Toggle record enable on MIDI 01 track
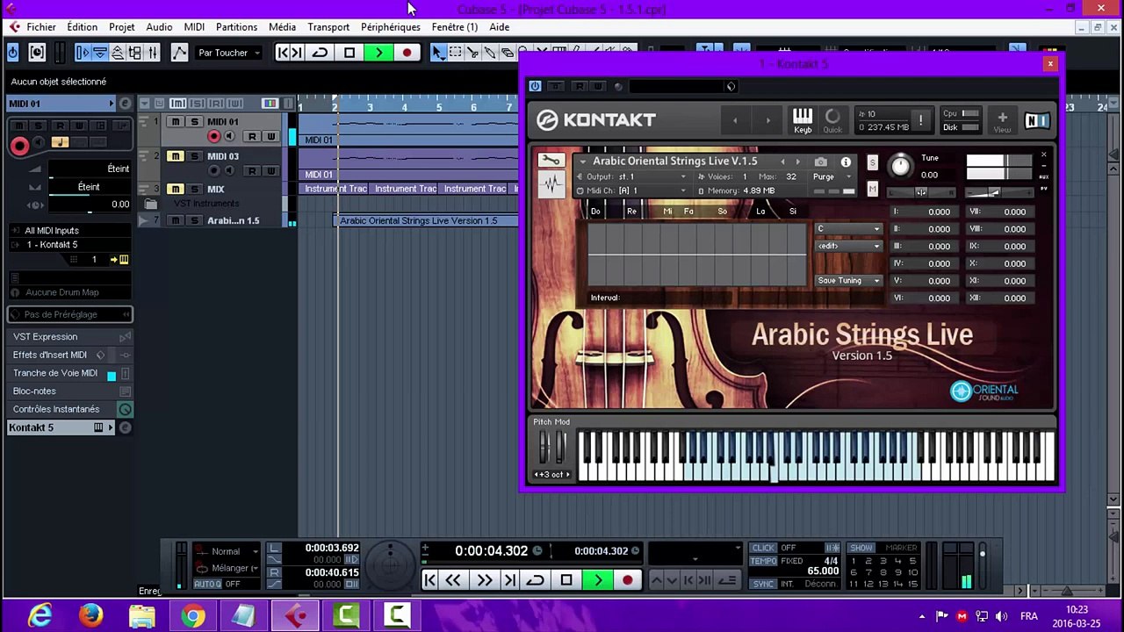Image resolution: width=1124 pixels, height=632 pixels. pyautogui.click(x=213, y=136)
